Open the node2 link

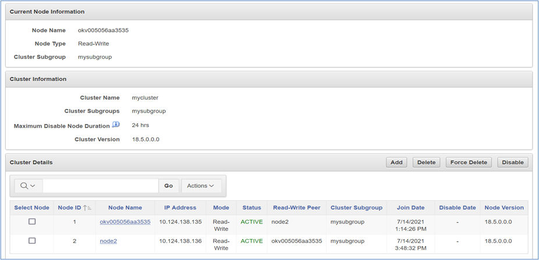[108, 241]
